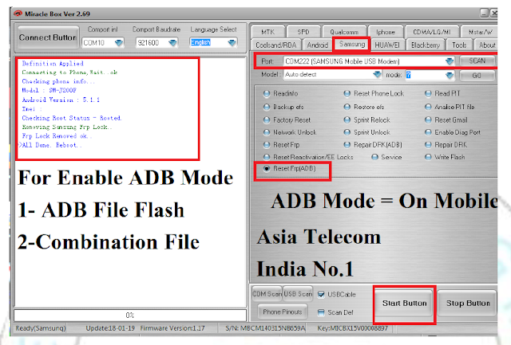This screenshot has width=511, height=345.
Task: Switch to the Android tab
Action: pyautogui.click(x=318, y=45)
